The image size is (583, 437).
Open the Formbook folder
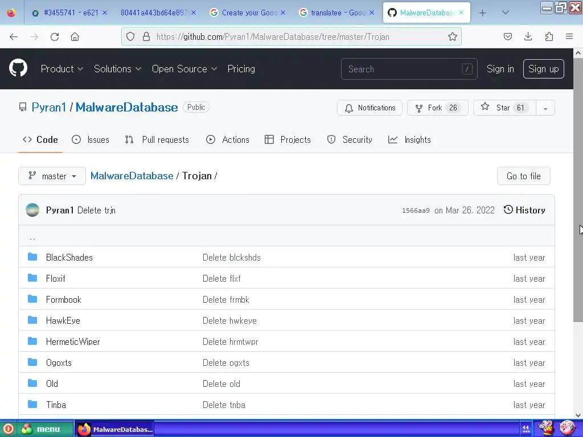(64, 299)
